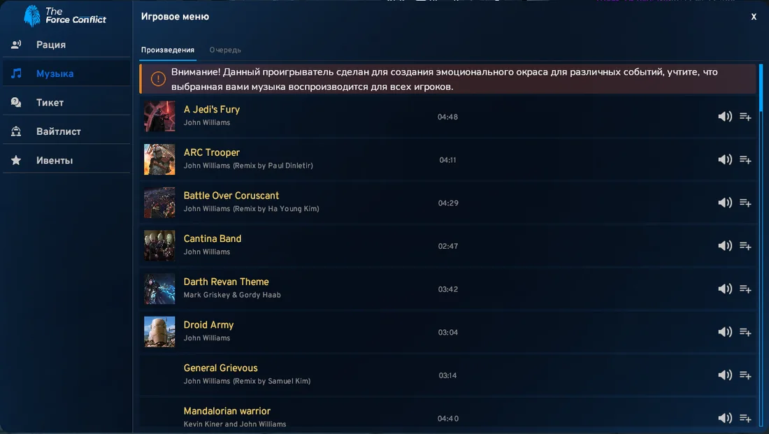This screenshot has width=769, height=434.
Task: Click the Battle Over Coruscant title
Action: 231,196
